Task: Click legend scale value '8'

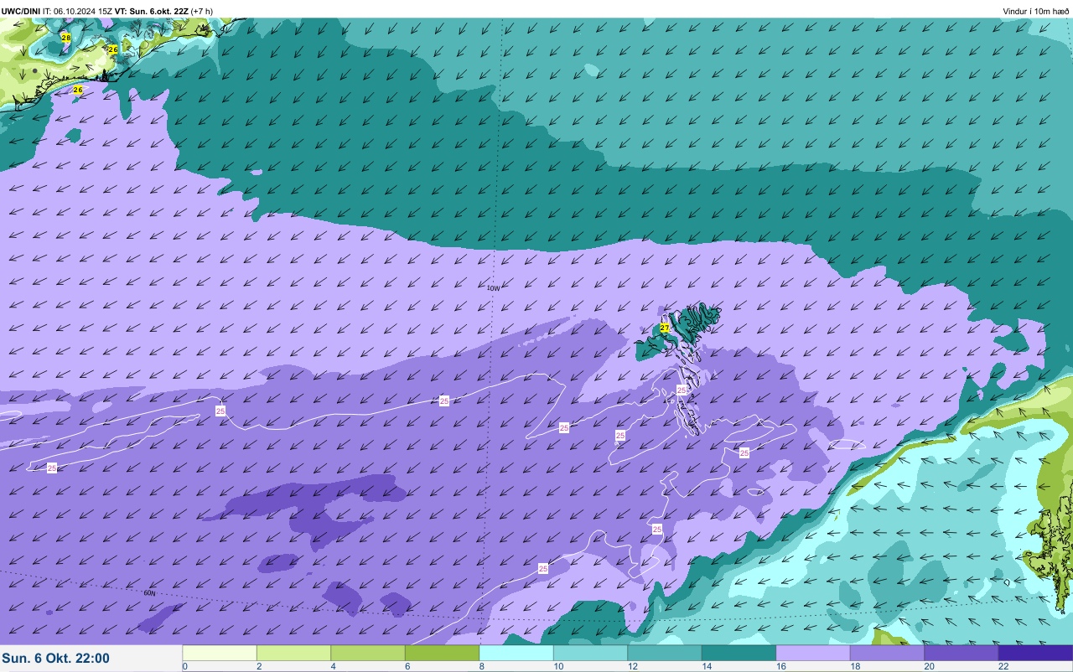Action: point(481,667)
